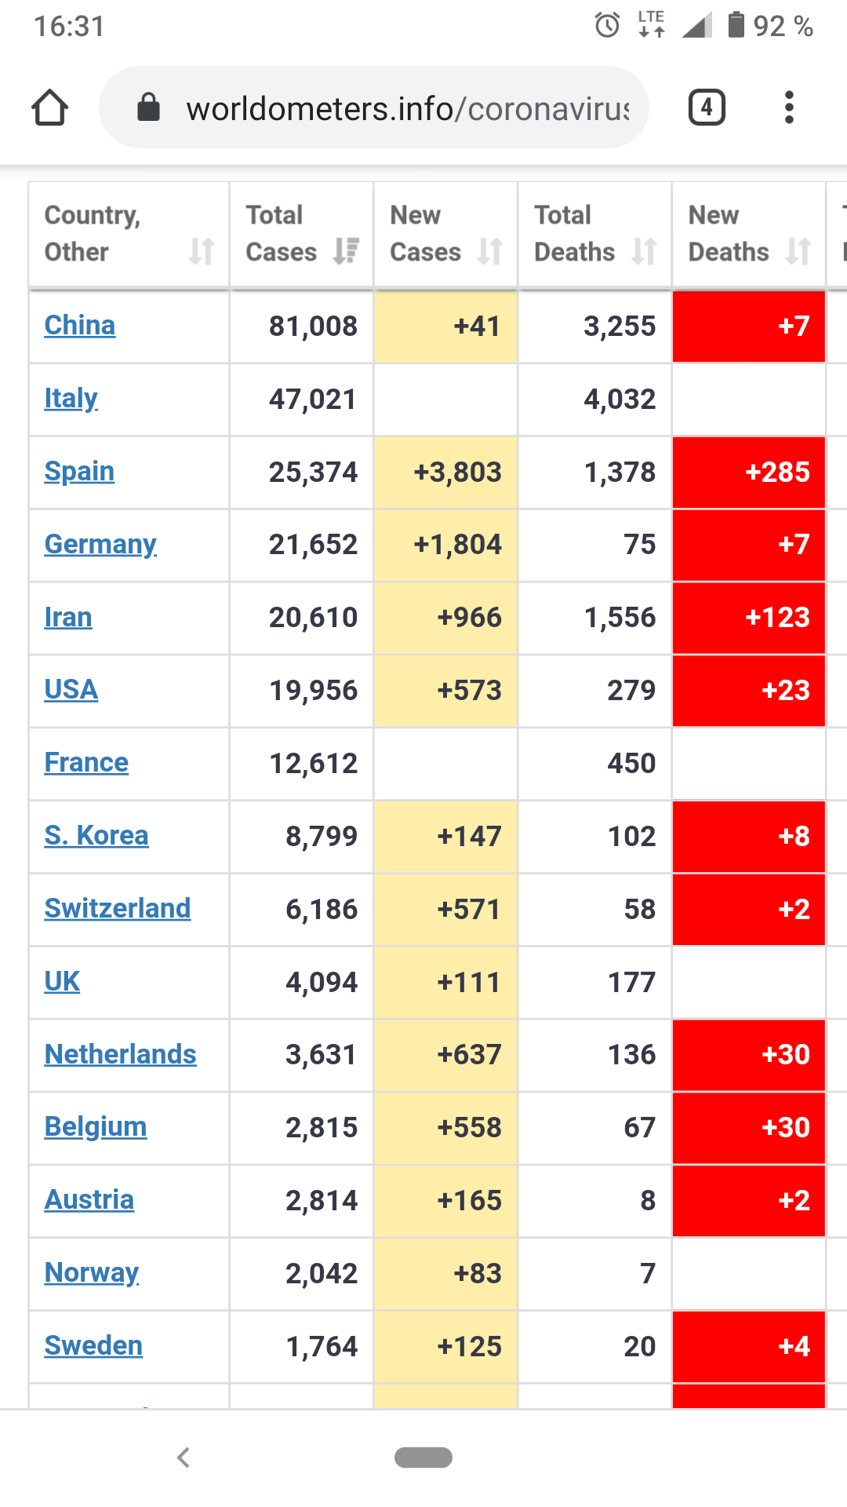Sort by New Deaths sort icon
Image resolution: width=847 pixels, height=1507 pixels.
click(798, 251)
